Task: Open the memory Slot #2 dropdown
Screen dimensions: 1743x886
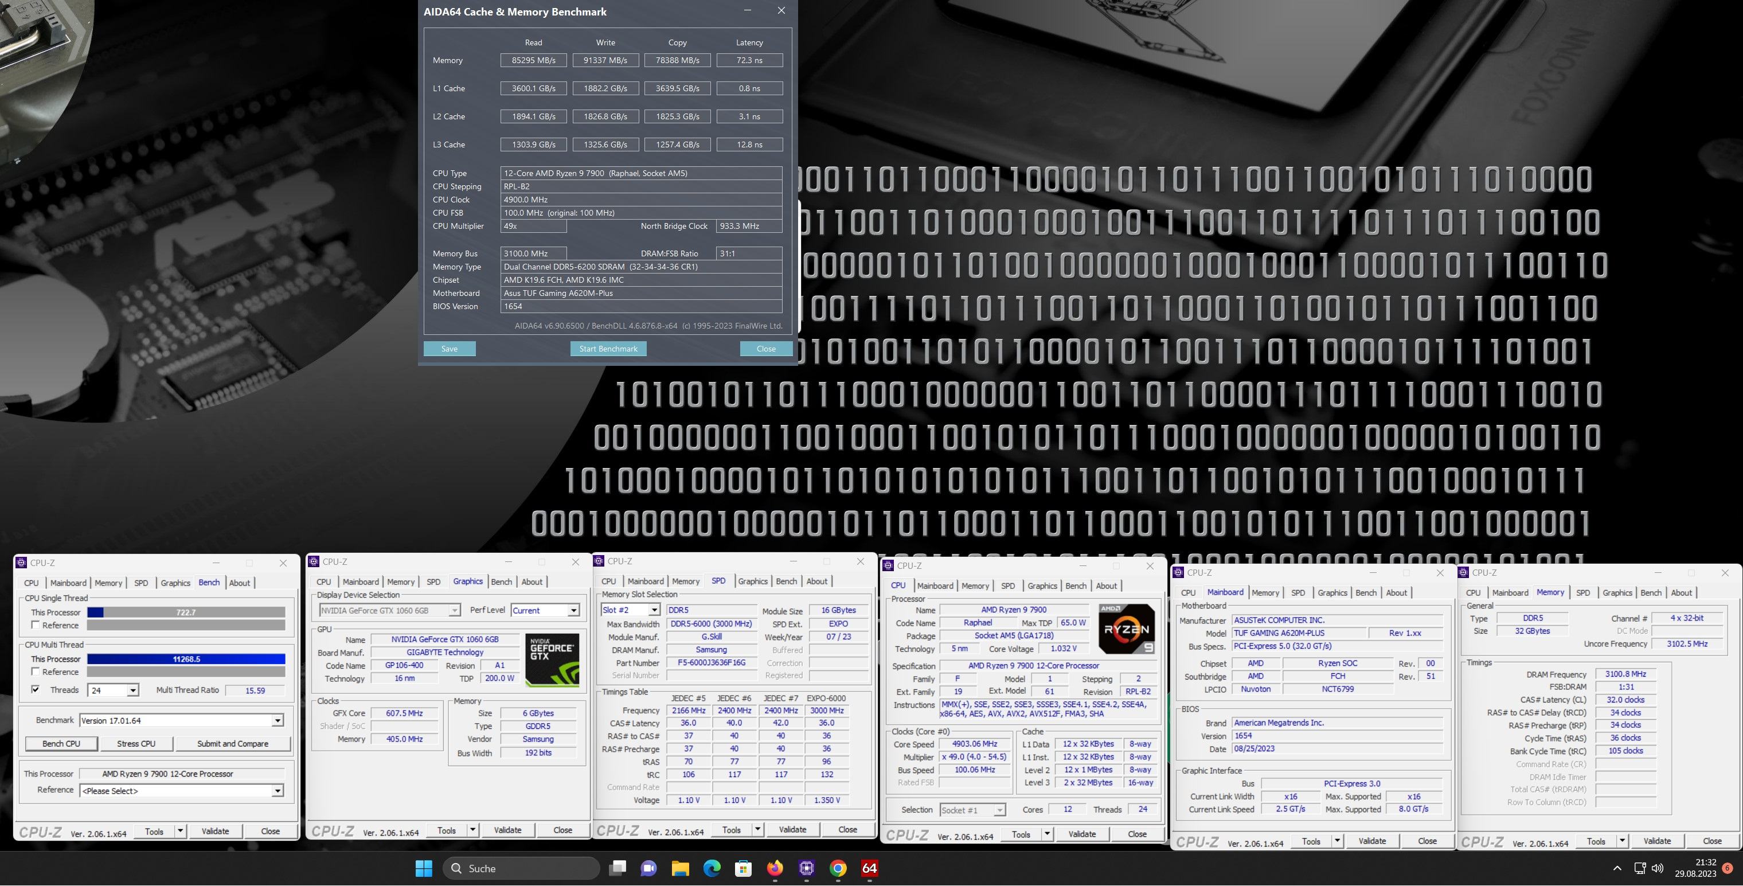Action: 654,610
